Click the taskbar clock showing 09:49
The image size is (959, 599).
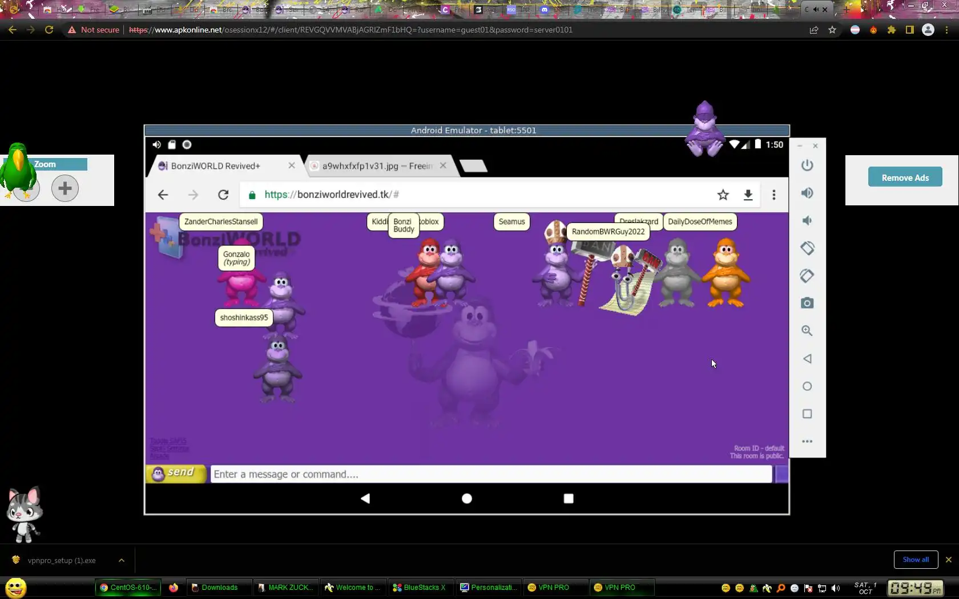point(916,588)
